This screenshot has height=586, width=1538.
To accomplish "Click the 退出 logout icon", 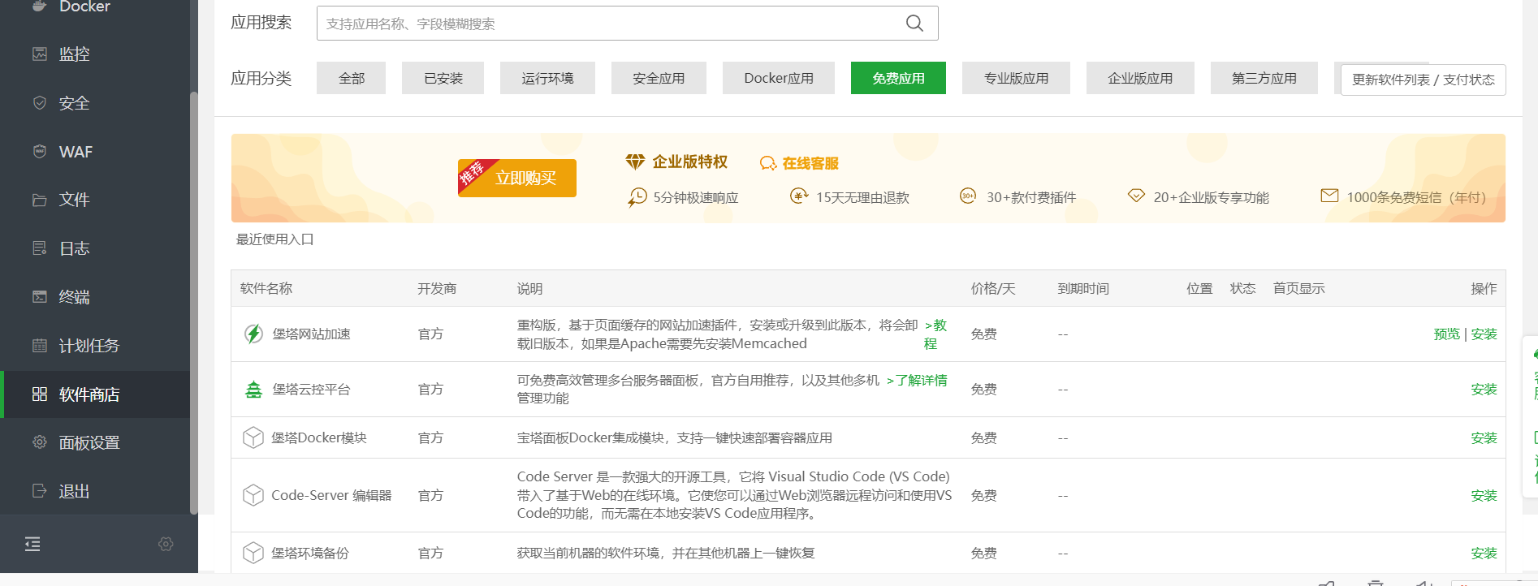I will [x=39, y=491].
